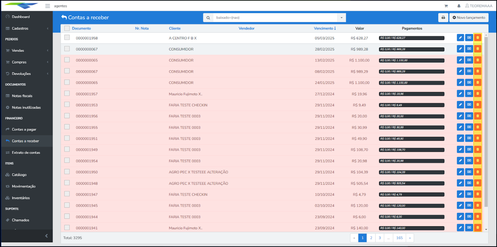Delete the entry dated 28/02/2025
497x247 pixels.
[478, 49]
